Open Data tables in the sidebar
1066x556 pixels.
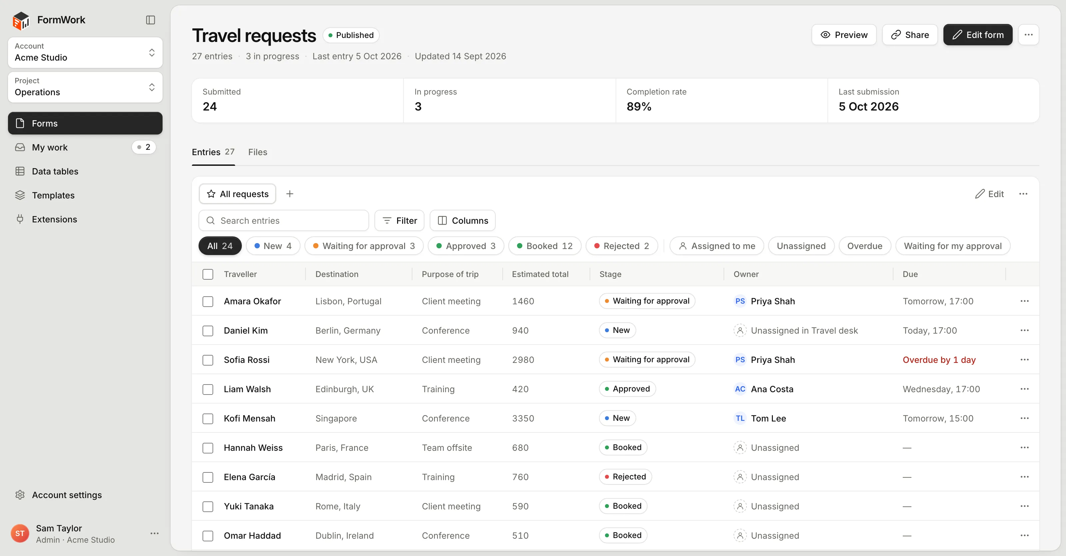pyautogui.click(x=85, y=171)
